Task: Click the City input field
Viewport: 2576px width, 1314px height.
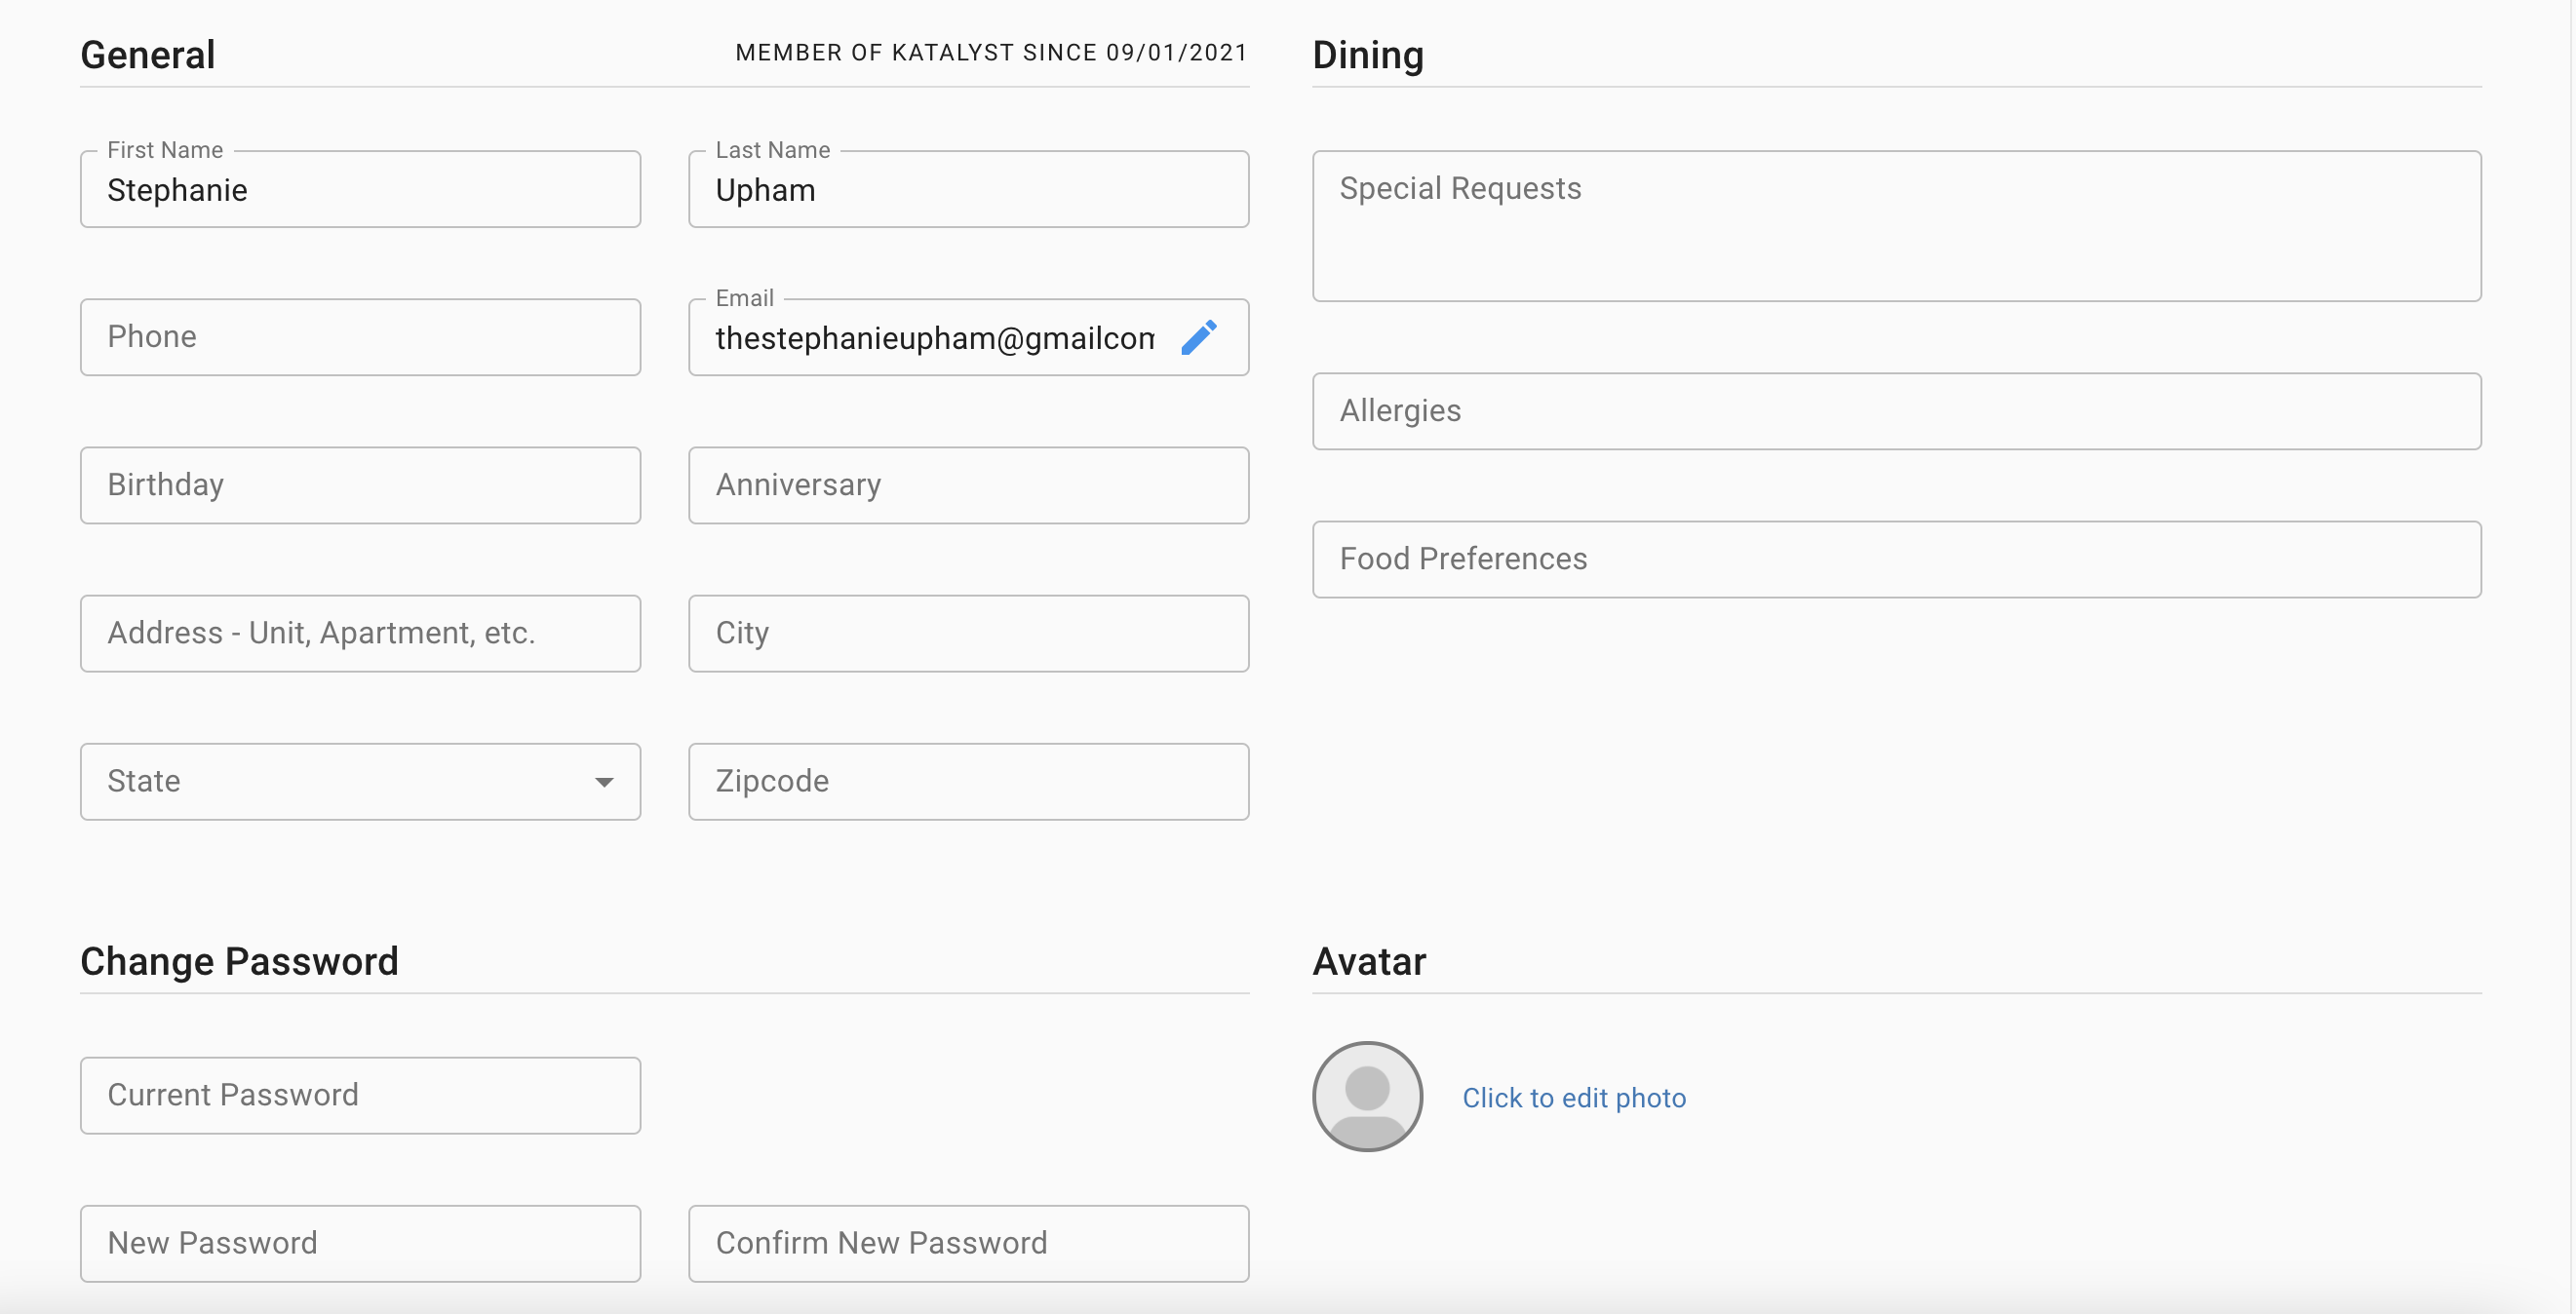Action: point(967,633)
